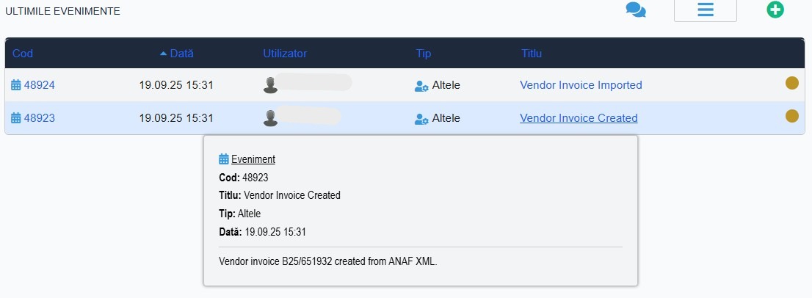Sort table by Cod column header
The height and width of the screenshot is (298, 812).
click(x=22, y=54)
